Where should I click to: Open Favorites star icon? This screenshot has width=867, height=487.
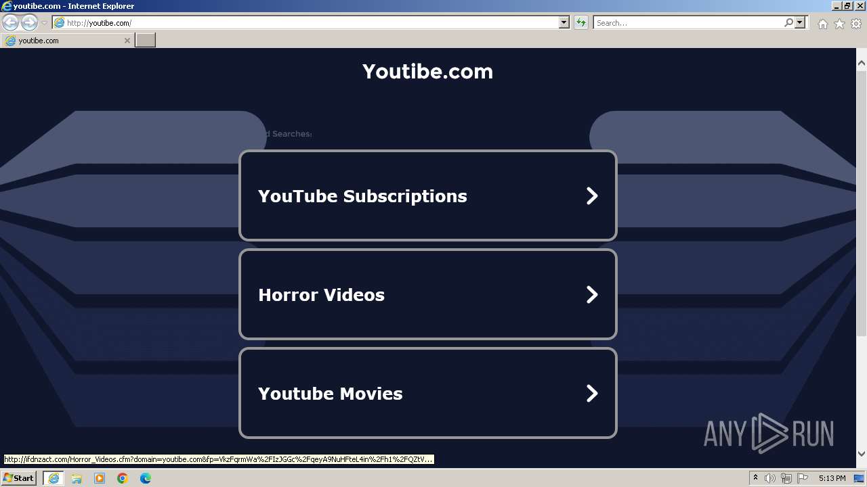[x=839, y=24]
